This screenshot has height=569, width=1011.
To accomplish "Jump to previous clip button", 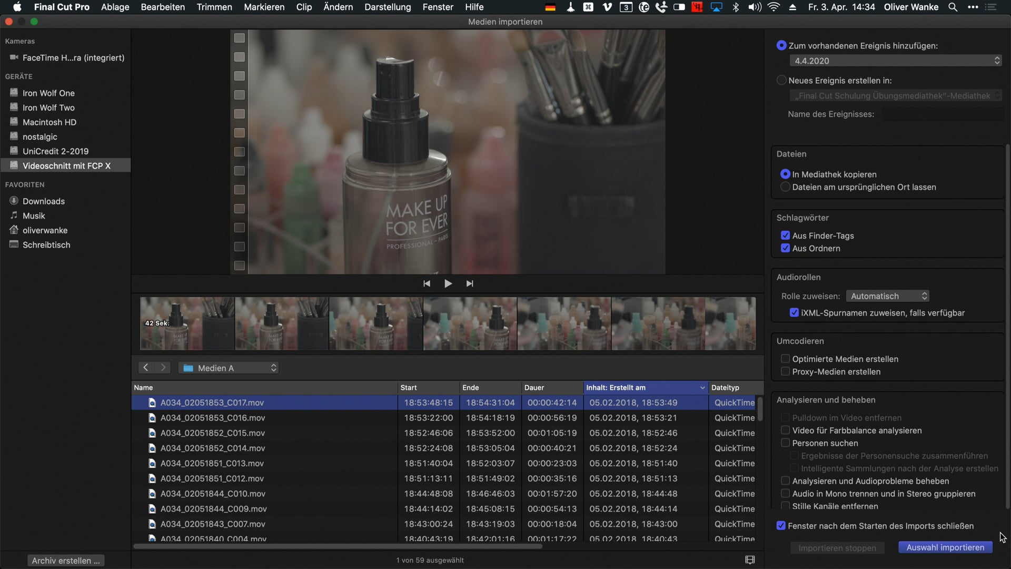I will click(x=427, y=283).
